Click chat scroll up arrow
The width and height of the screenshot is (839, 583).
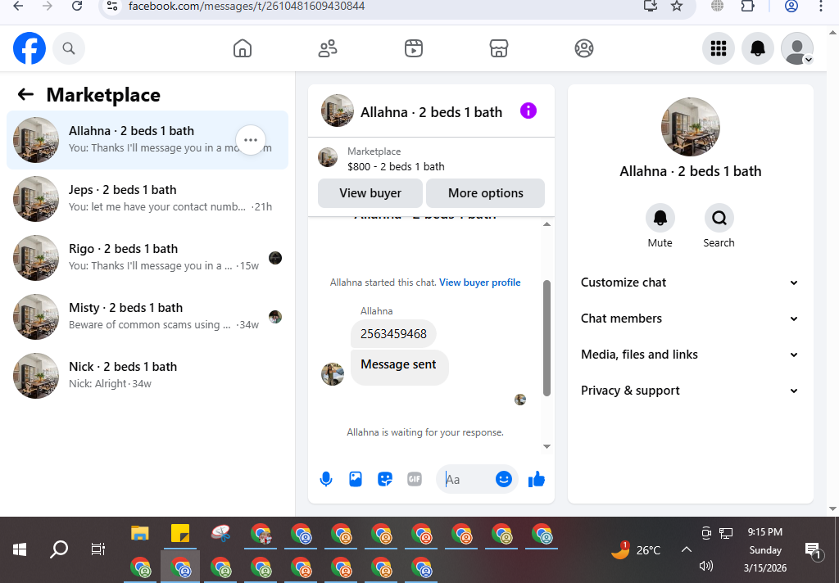(x=546, y=224)
